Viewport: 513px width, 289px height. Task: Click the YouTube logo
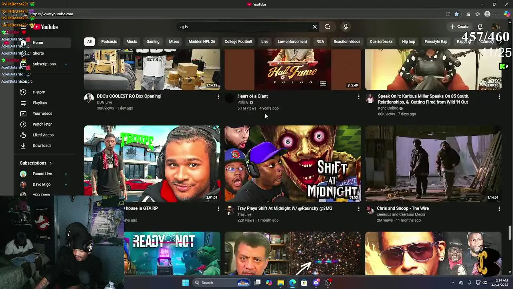point(46,27)
